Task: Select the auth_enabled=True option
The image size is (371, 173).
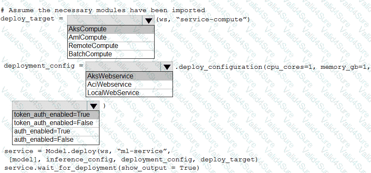Action: coord(56,131)
